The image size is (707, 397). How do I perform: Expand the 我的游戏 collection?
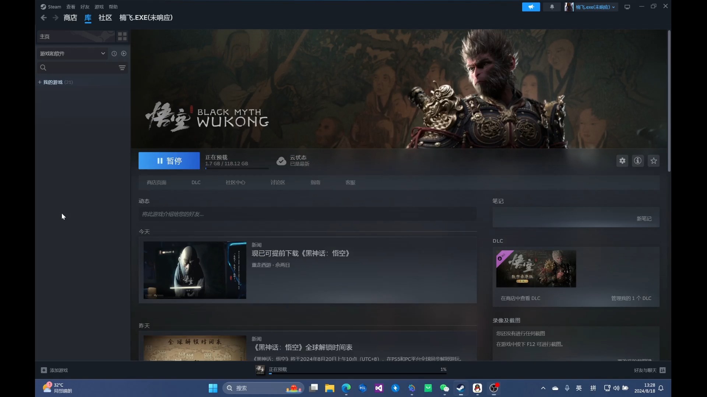[x=40, y=82]
